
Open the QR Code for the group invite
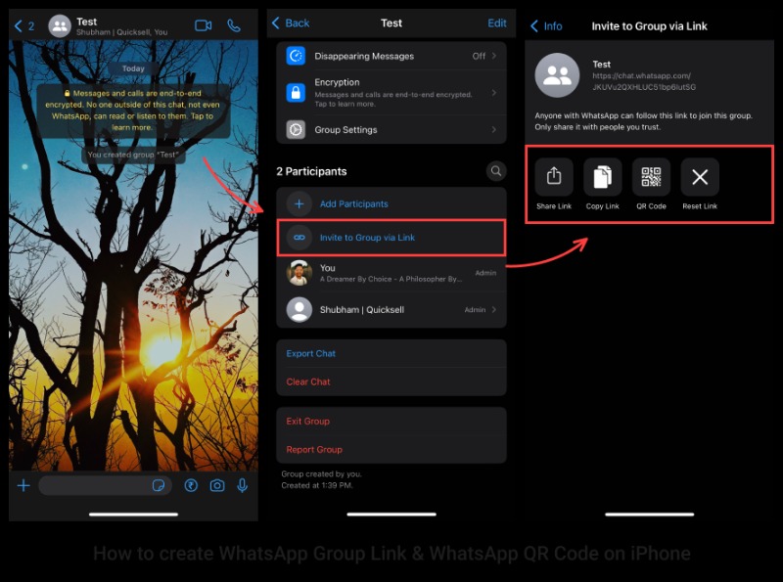(651, 179)
